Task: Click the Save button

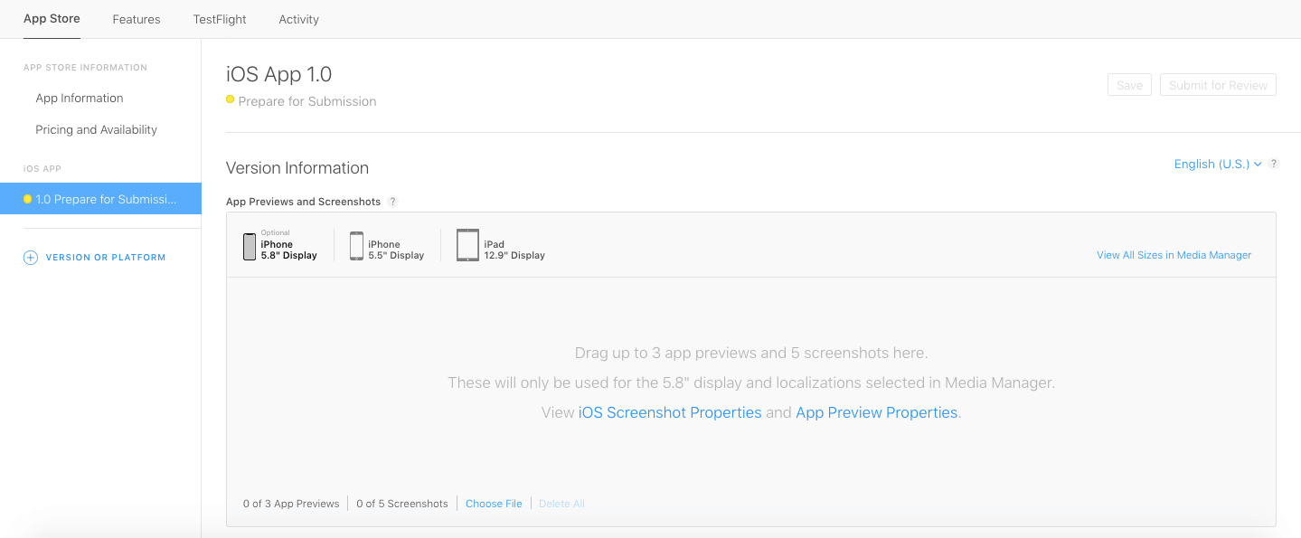Action: click(x=1129, y=85)
